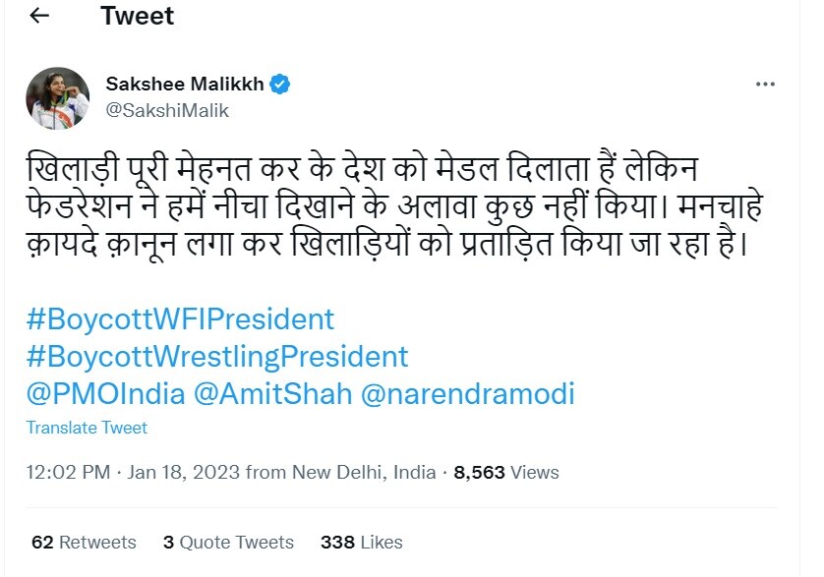
Task: Show the 338 Likes list
Action: 361,543
